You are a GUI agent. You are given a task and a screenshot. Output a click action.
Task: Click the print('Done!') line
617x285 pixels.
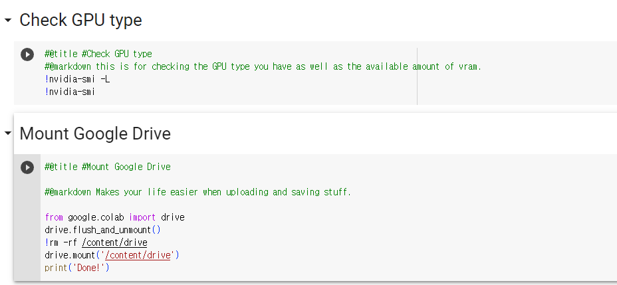(76, 268)
